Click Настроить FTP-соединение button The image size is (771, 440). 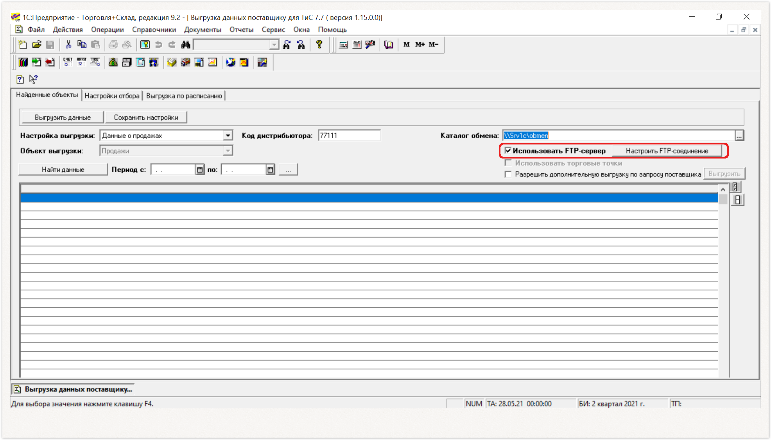click(667, 151)
